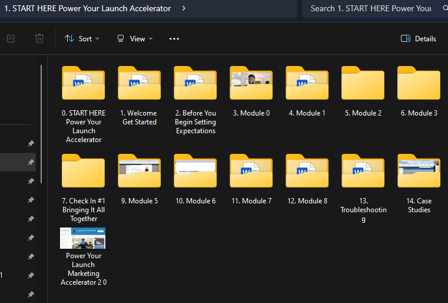Expand the Sort dropdown menu
The image size is (448, 303).
click(x=82, y=39)
